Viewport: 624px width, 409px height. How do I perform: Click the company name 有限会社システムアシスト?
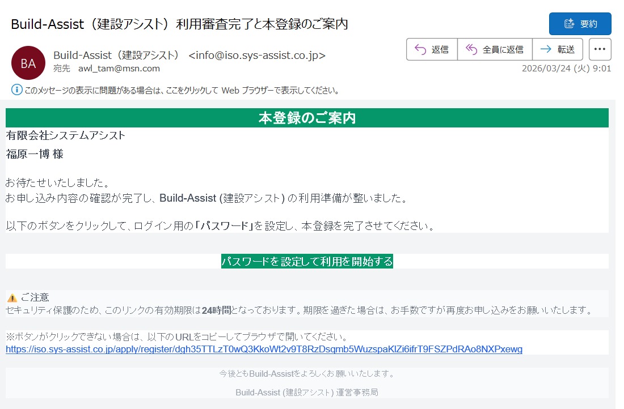pyautogui.click(x=65, y=135)
